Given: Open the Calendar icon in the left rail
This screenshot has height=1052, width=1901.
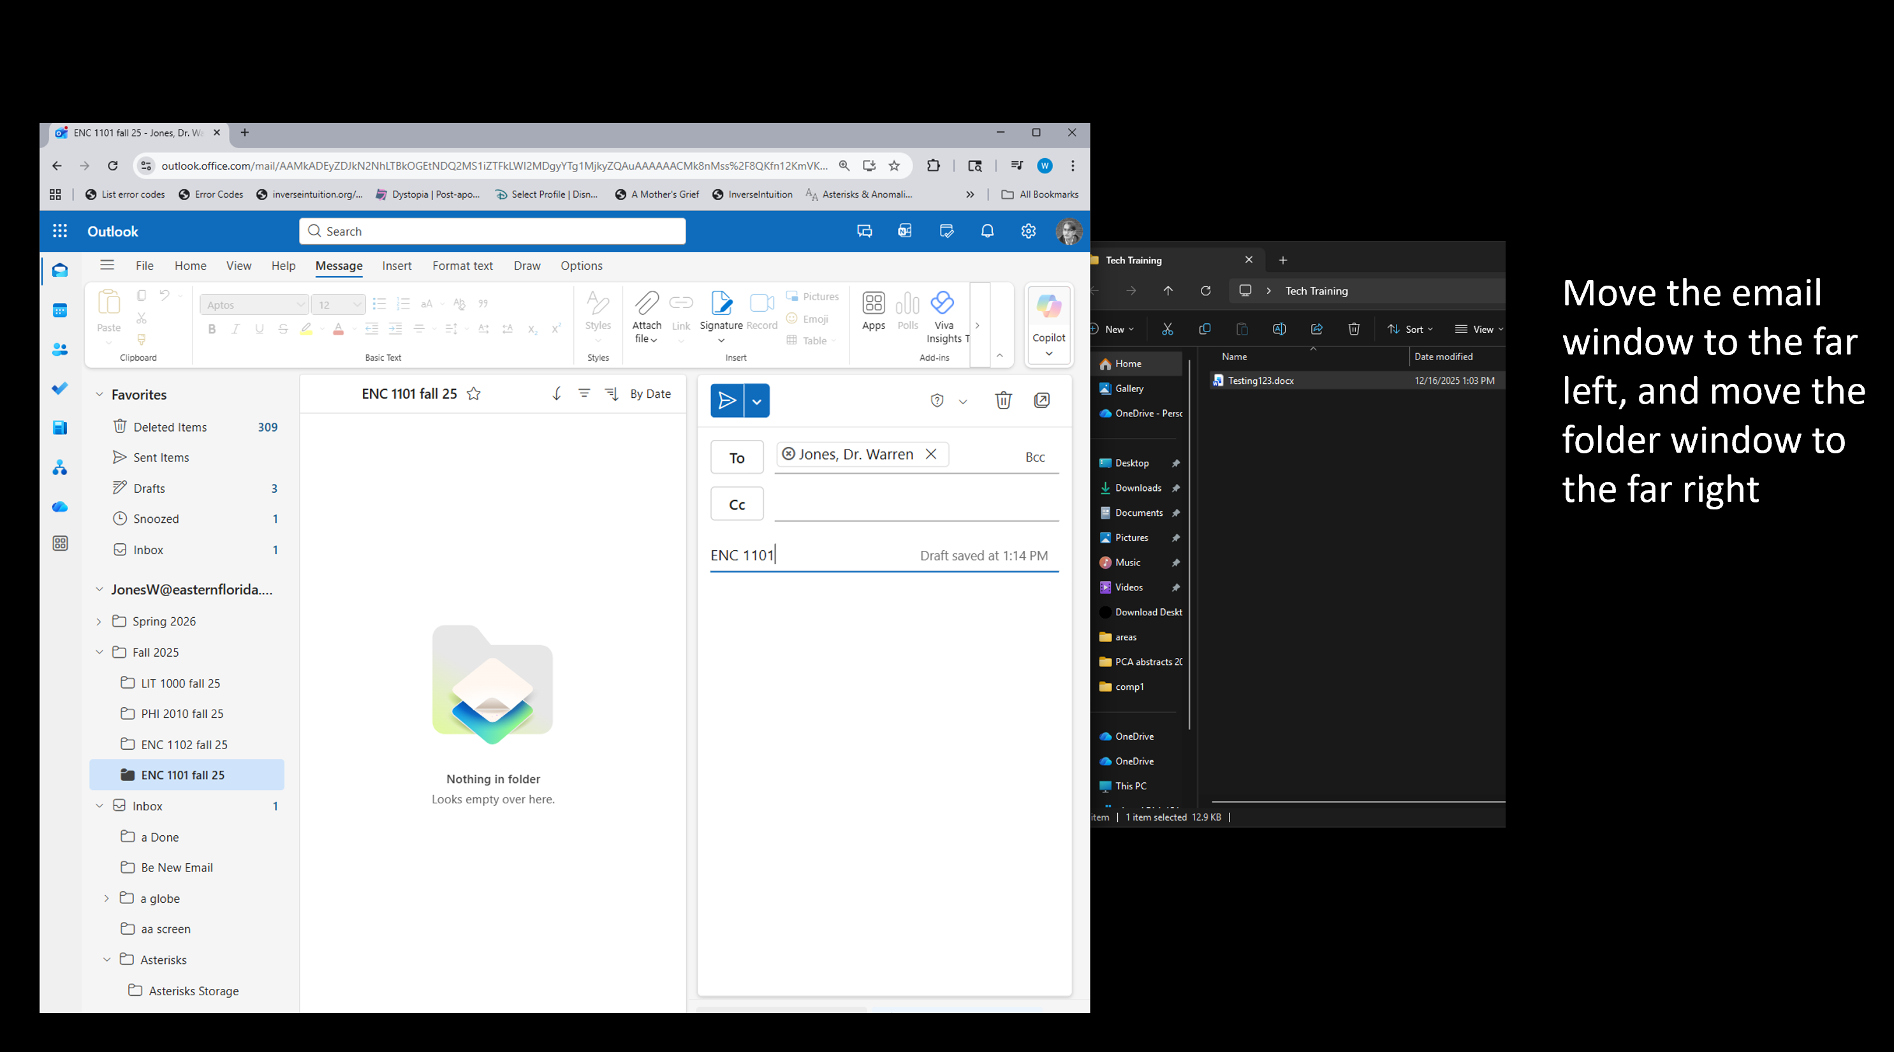Looking at the screenshot, I should pyautogui.click(x=60, y=310).
